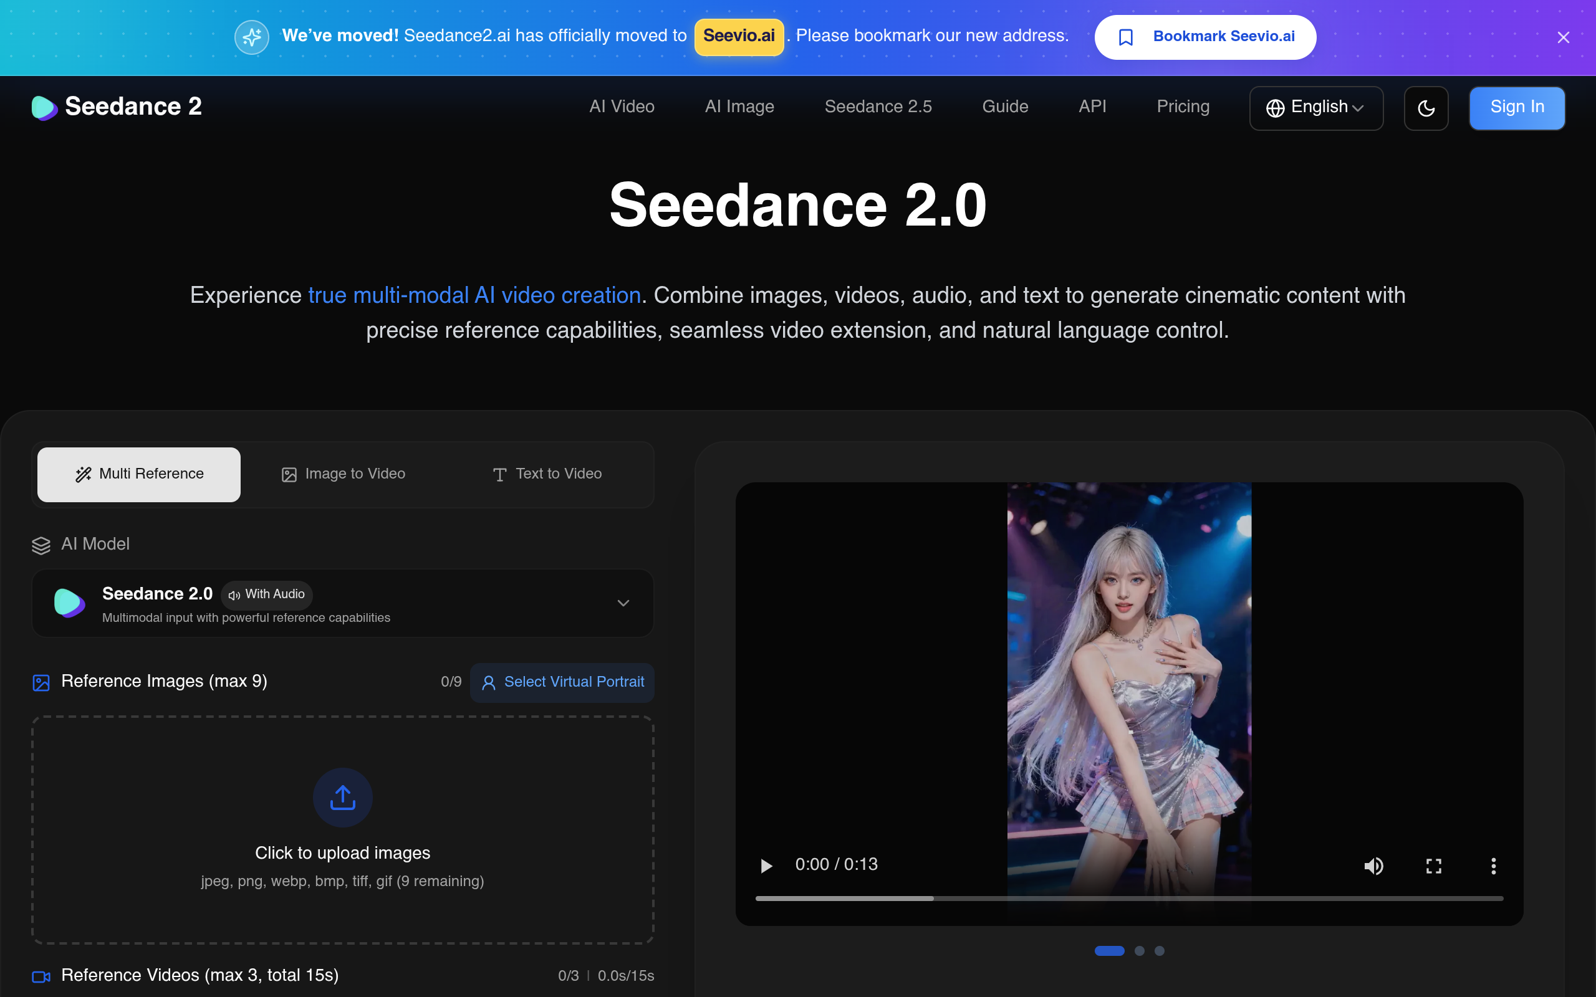Mute the video with the speaker icon
1596x997 pixels.
[1374, 866]
